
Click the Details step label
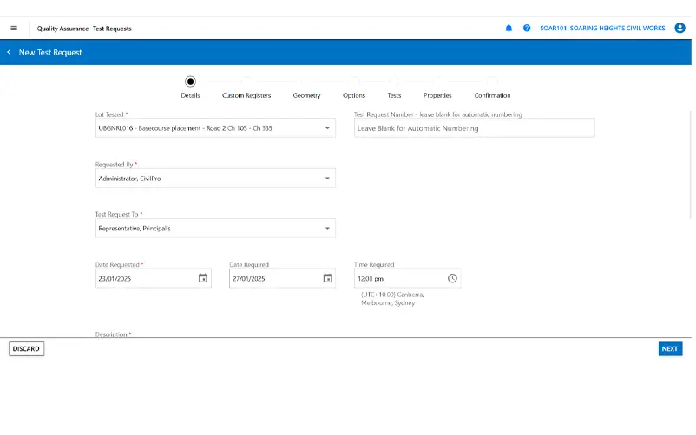click(190, 95)
